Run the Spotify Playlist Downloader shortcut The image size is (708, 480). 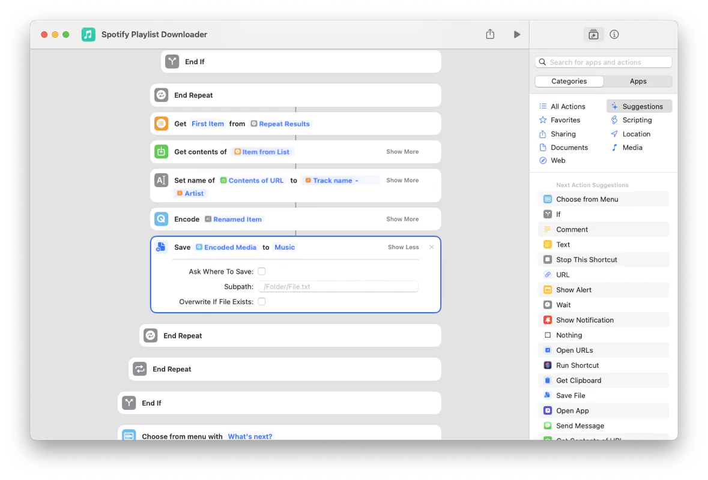(516, 34)
